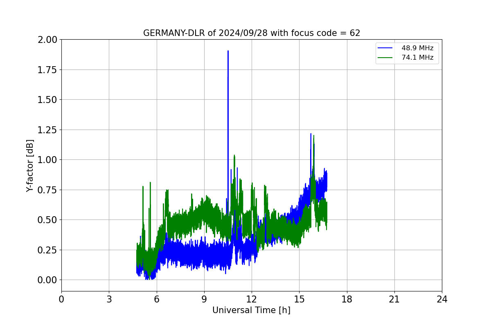Click the 1.75 y-axis tick label
Viewport: 491px width, 327px height.
[47, 69]
